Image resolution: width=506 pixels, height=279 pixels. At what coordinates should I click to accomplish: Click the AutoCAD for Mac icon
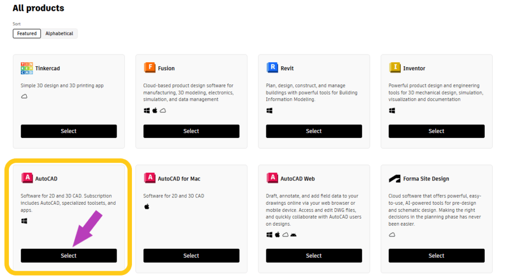149,178
